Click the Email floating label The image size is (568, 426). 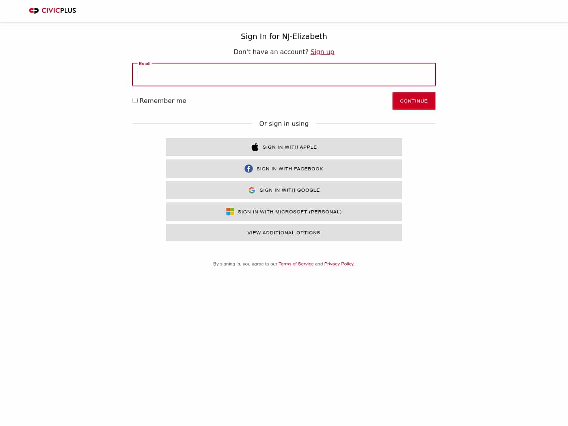point(145,63)
